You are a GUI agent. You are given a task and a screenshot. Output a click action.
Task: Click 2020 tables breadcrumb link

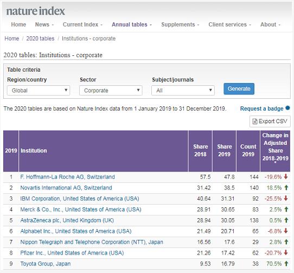tap(40, 39)
